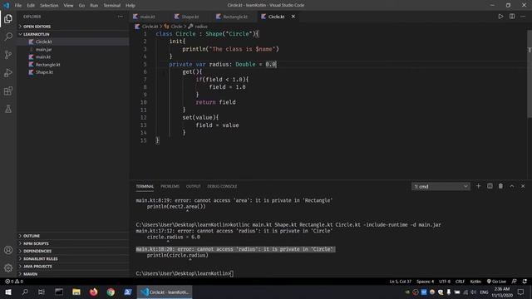Switch to Problems panel tab
532x299 pixels.
click(x=170, y=186)
